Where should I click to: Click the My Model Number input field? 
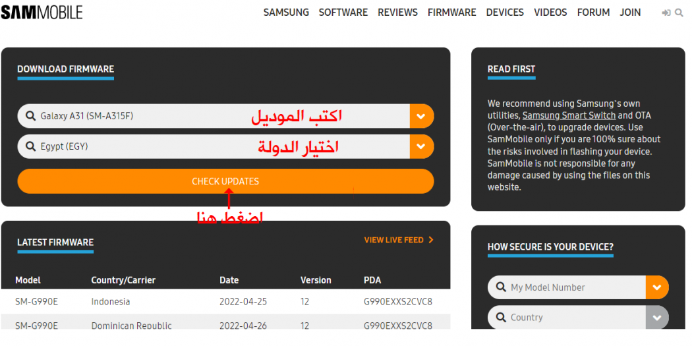(x=567, y=287)
